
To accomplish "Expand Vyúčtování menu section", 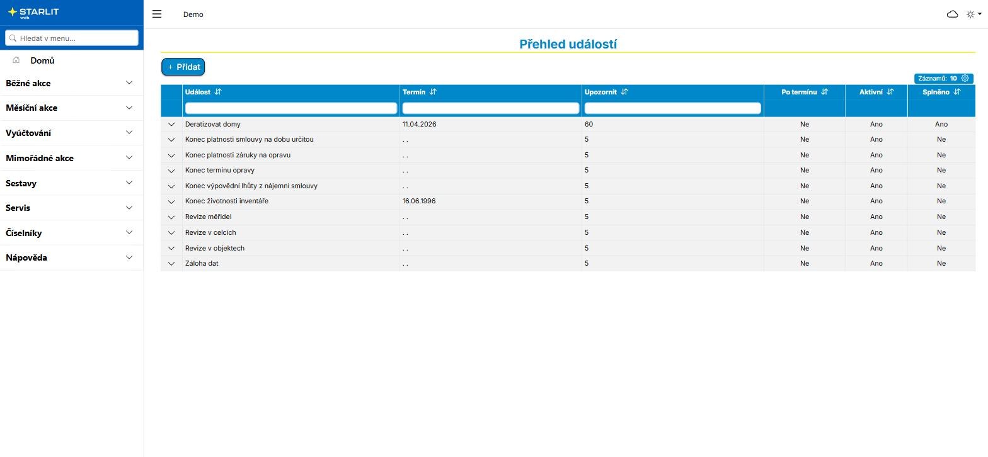I will tap(71, 133).
